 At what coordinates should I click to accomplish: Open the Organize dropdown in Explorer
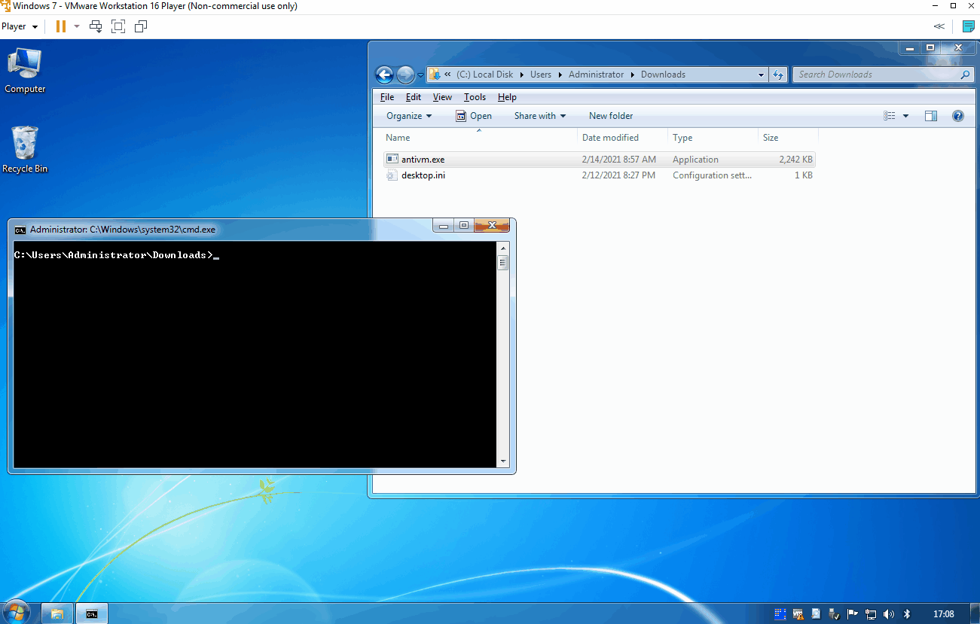tap(409, 116)
